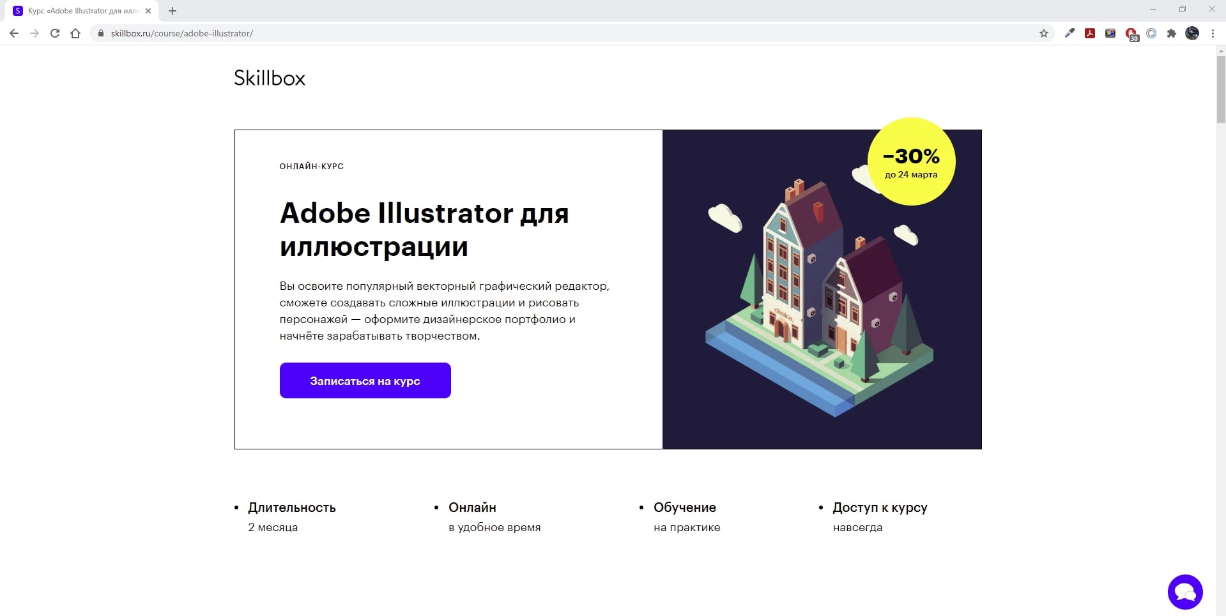The width and height of the screenshot is (1226, 616).
Task: Bookmark this page with the star icon
Action: (1044, 33)
